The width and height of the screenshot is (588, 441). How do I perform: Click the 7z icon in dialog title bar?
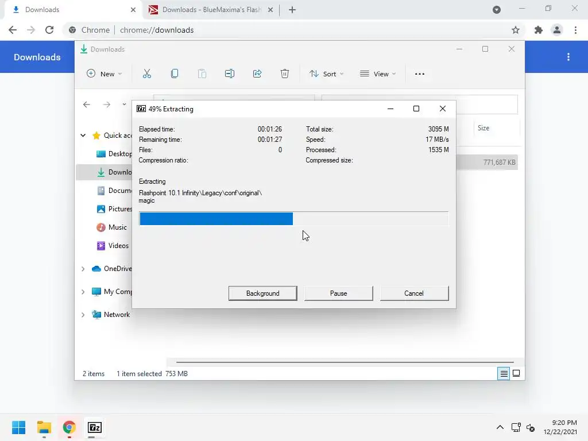coord(141,109)
